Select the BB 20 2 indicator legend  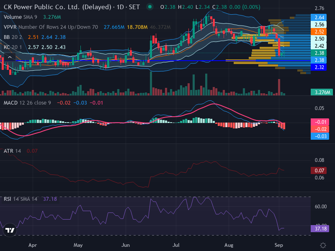pyautogui.click(x=13, y=37)
